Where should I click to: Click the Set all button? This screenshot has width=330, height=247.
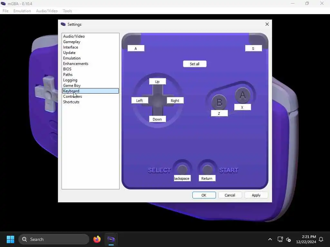(195, 64)
